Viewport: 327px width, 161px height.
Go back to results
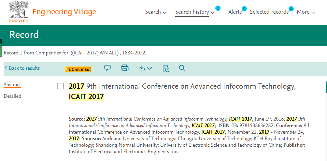[x=22, y=68]
